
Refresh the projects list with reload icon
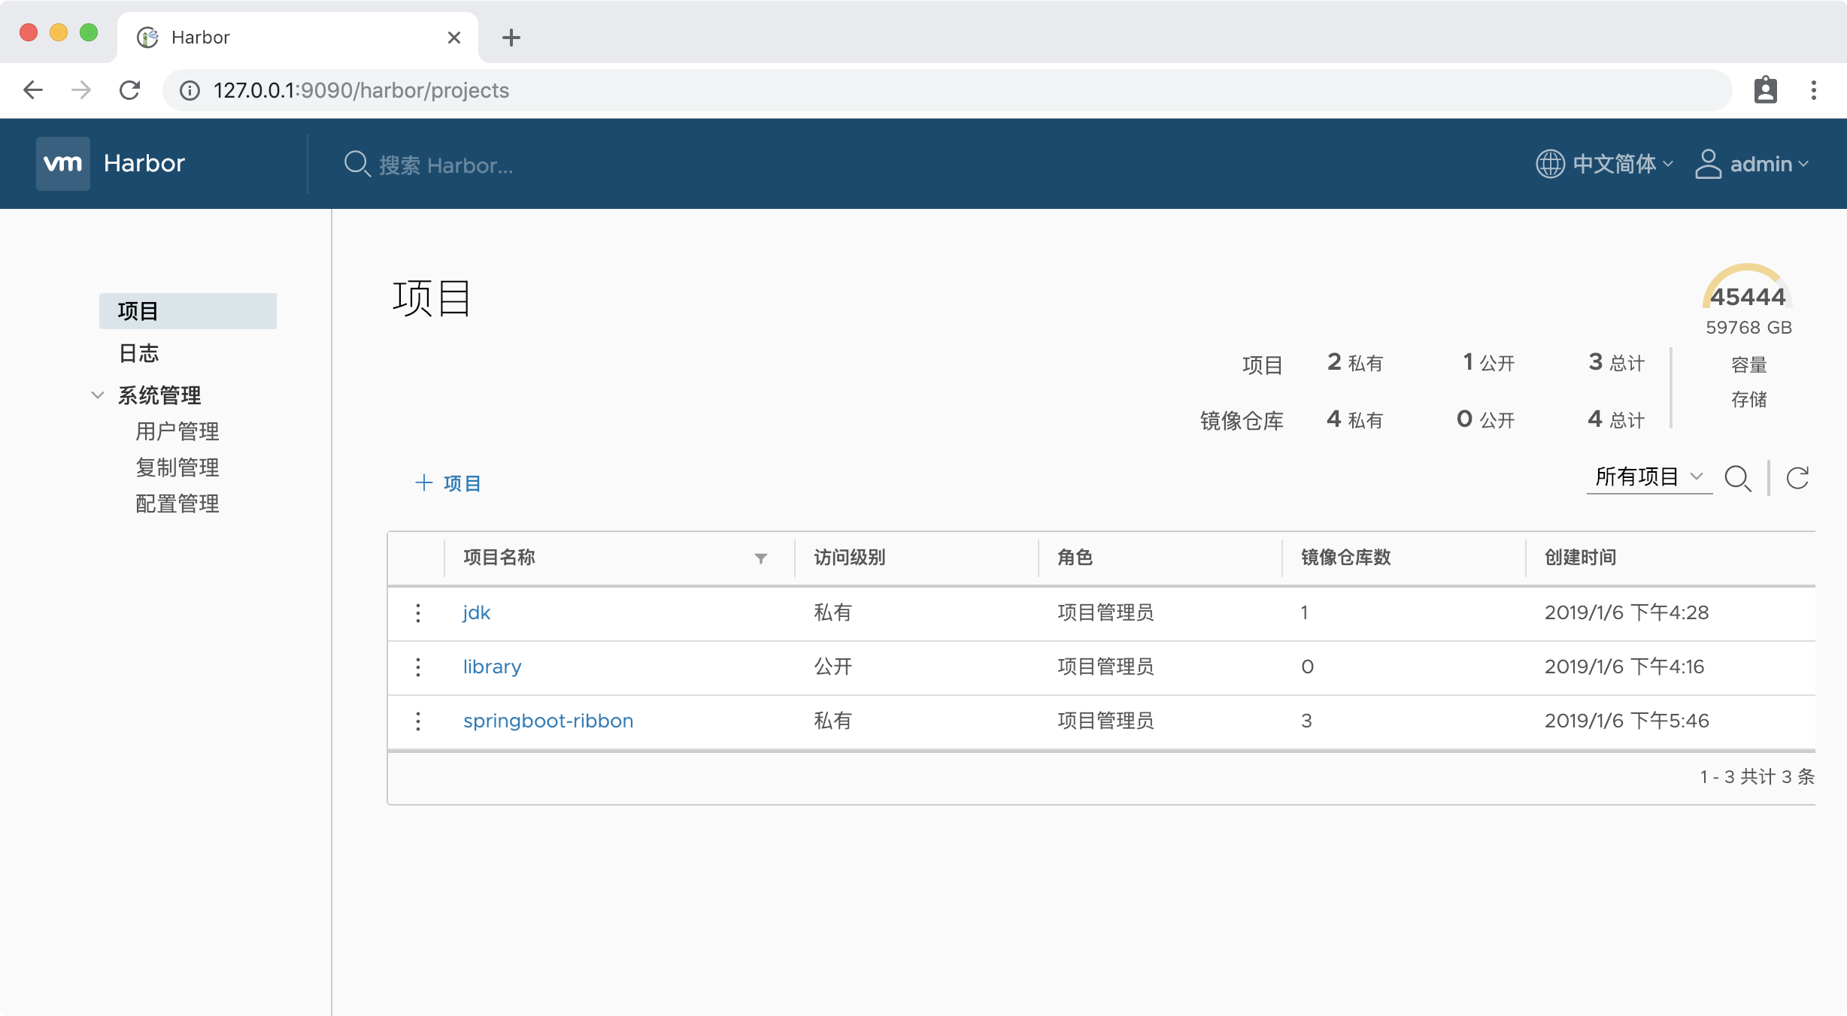(1798, 478)
